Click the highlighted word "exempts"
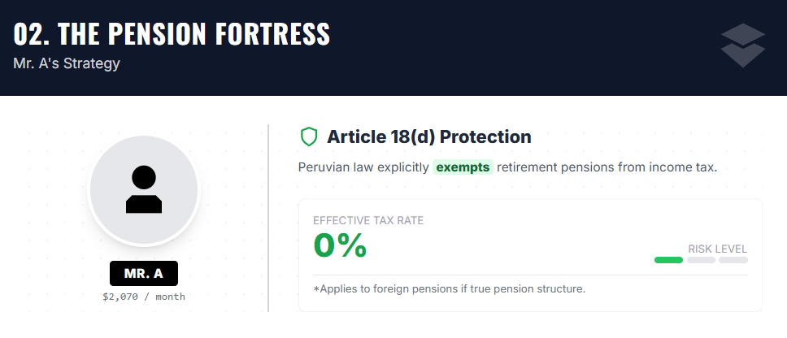The image size is (787, 338). (463, 167)
